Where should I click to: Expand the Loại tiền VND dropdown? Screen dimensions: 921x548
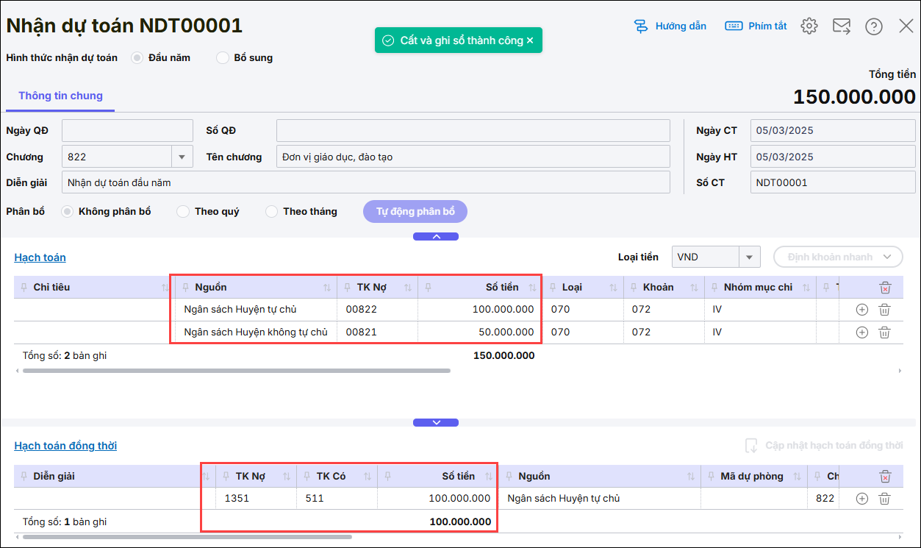pos(749,257)
